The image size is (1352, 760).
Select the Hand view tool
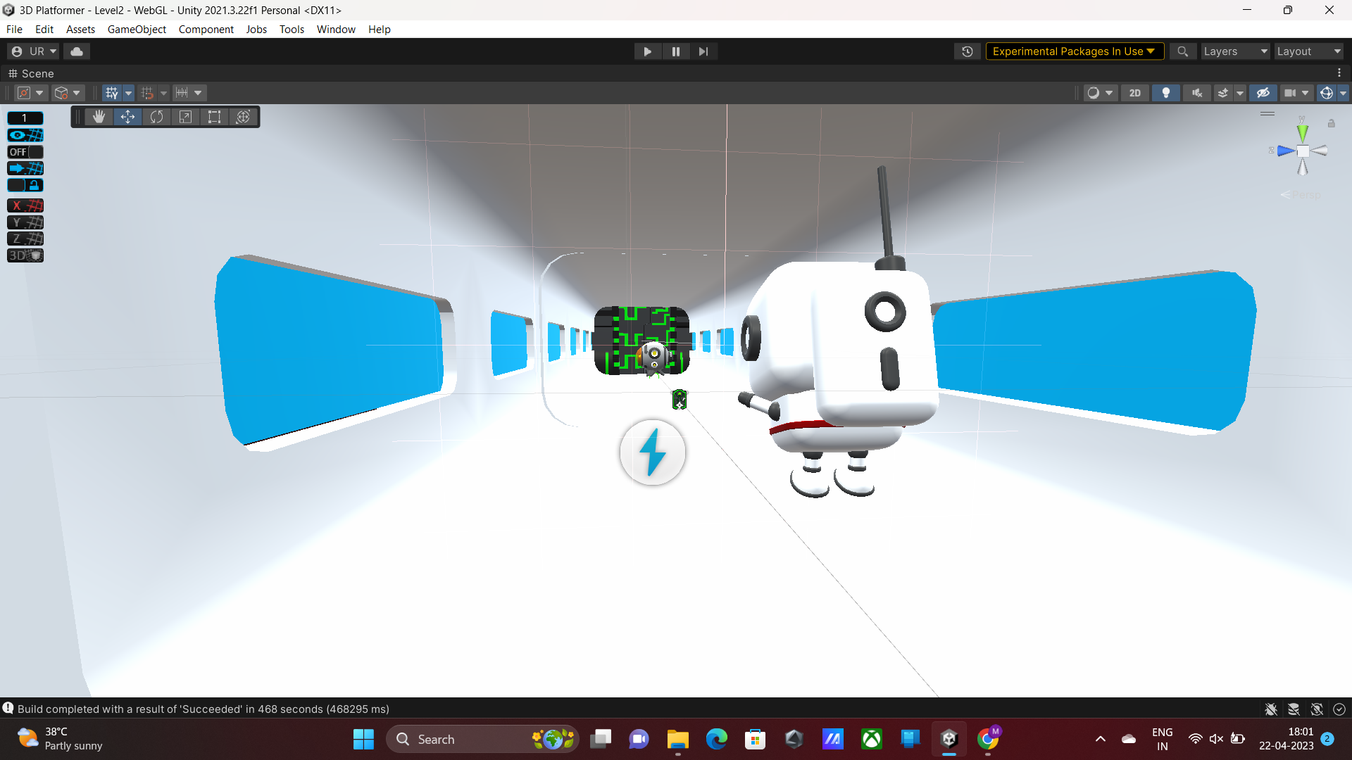[99, 117]
